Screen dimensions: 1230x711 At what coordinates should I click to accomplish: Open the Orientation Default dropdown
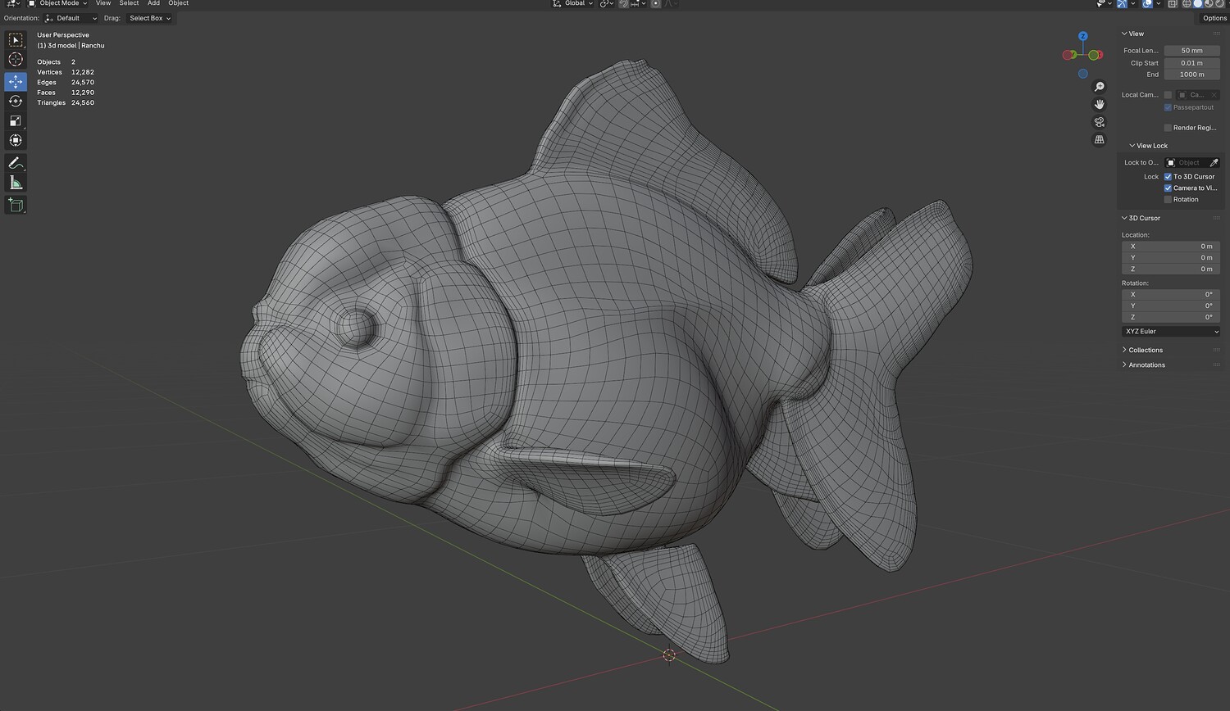pyautogui.click(x=71, y=18)
